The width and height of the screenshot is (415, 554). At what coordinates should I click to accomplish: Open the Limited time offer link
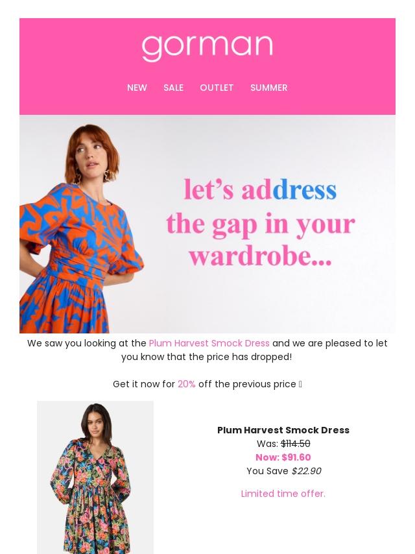283,494
